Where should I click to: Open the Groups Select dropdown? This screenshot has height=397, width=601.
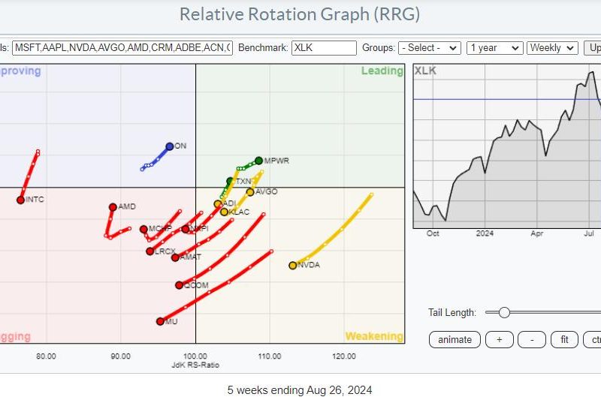coord(429,48)
